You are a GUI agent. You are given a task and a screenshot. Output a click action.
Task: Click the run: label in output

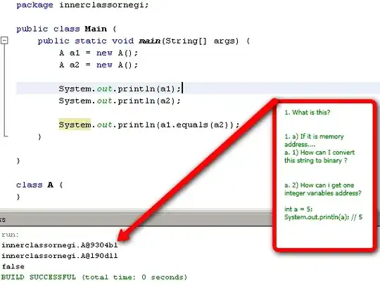[10, 235]
